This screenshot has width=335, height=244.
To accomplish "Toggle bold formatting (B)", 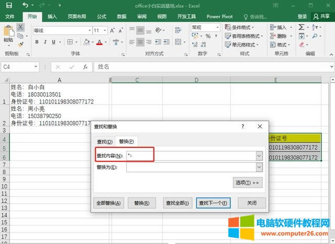I will 37,42.
